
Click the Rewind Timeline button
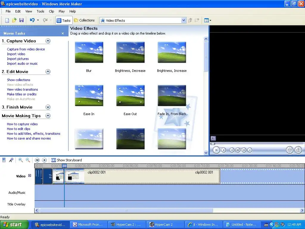pyautogui.click(x=37, y=160)
